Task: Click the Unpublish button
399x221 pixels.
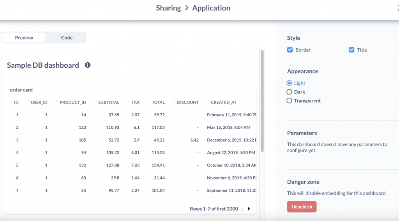Action: 302,207
